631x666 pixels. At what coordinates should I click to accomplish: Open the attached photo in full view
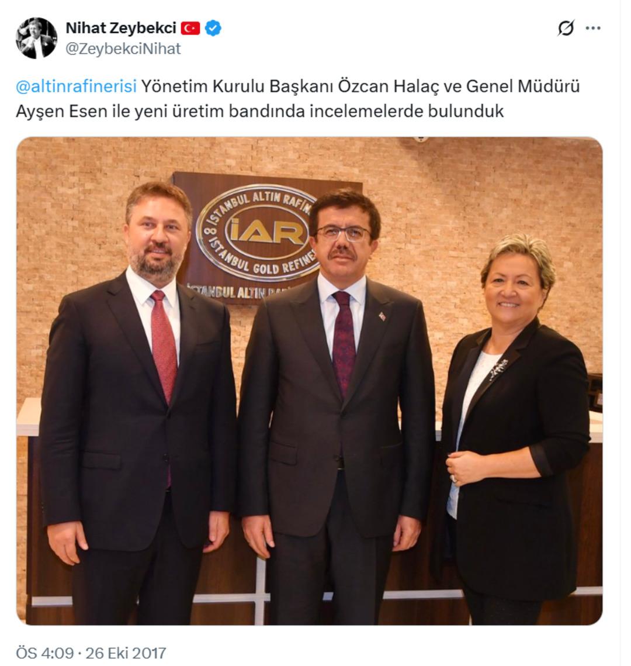(309, 381)
